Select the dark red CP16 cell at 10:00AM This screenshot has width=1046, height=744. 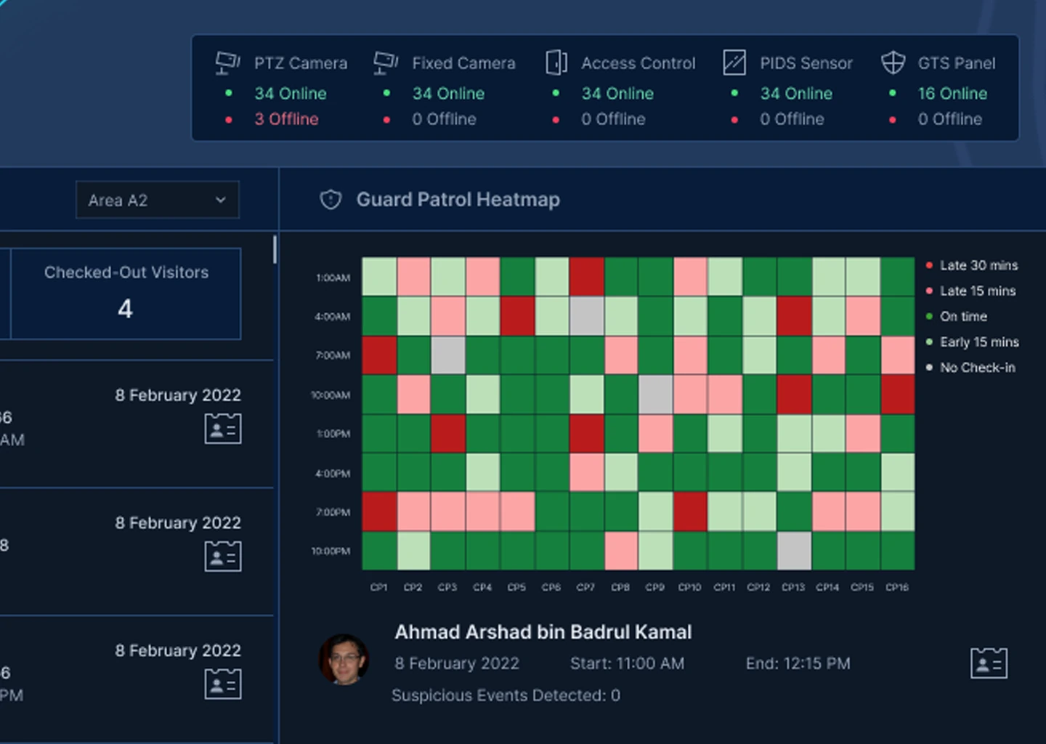coord(898,395)
